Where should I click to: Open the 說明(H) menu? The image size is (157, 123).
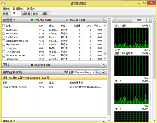point(31,9)
